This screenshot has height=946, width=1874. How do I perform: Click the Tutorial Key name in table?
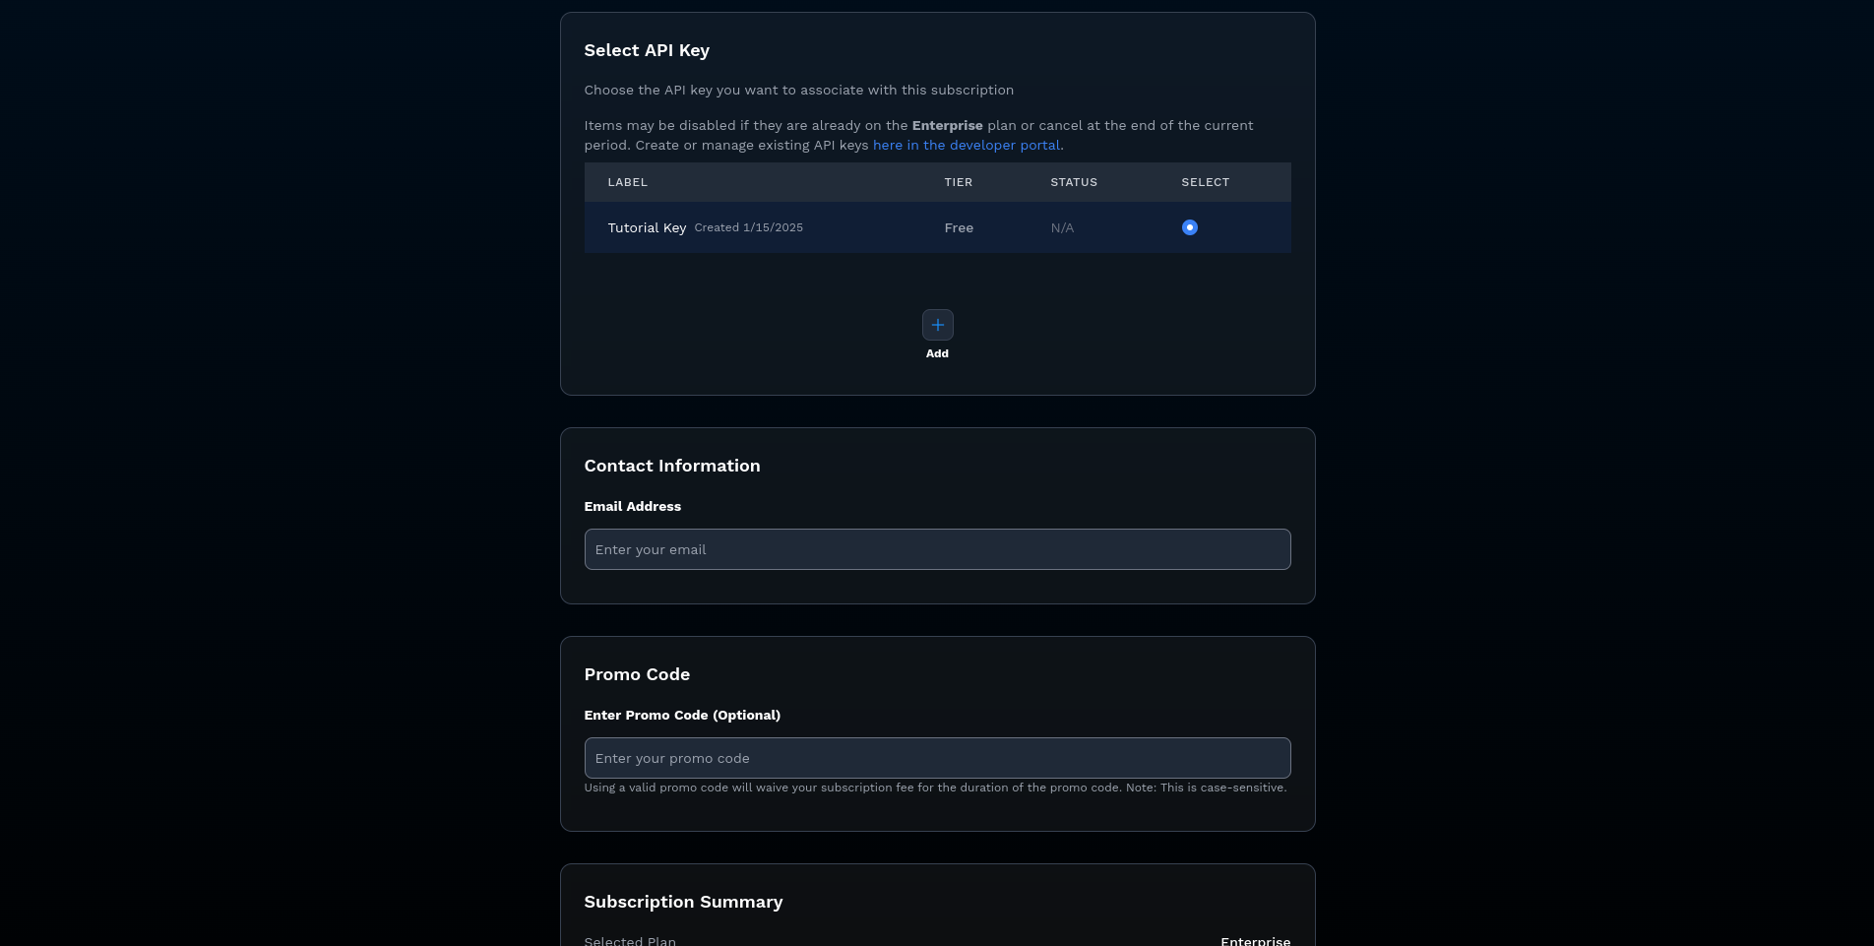(x=647, y=227)
